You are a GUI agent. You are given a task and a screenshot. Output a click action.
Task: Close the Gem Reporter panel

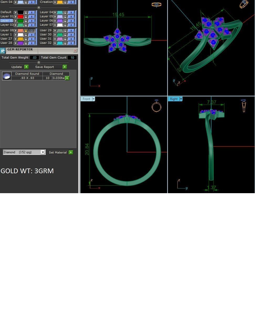75,50
